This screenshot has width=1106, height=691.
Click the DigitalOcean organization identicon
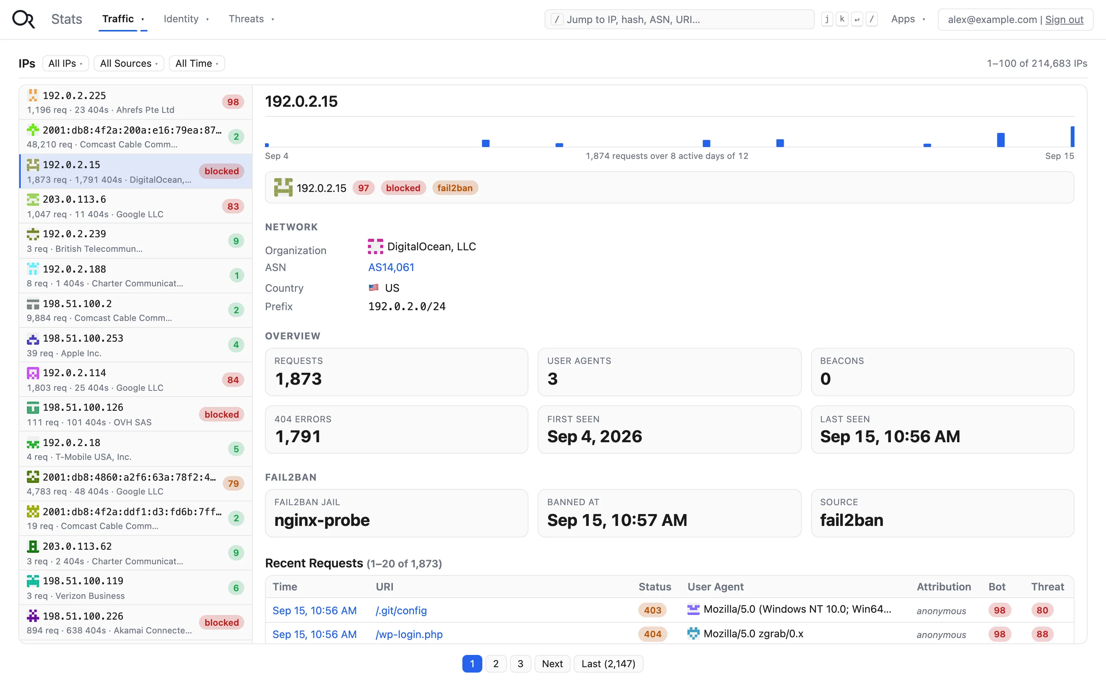[376, 246]
